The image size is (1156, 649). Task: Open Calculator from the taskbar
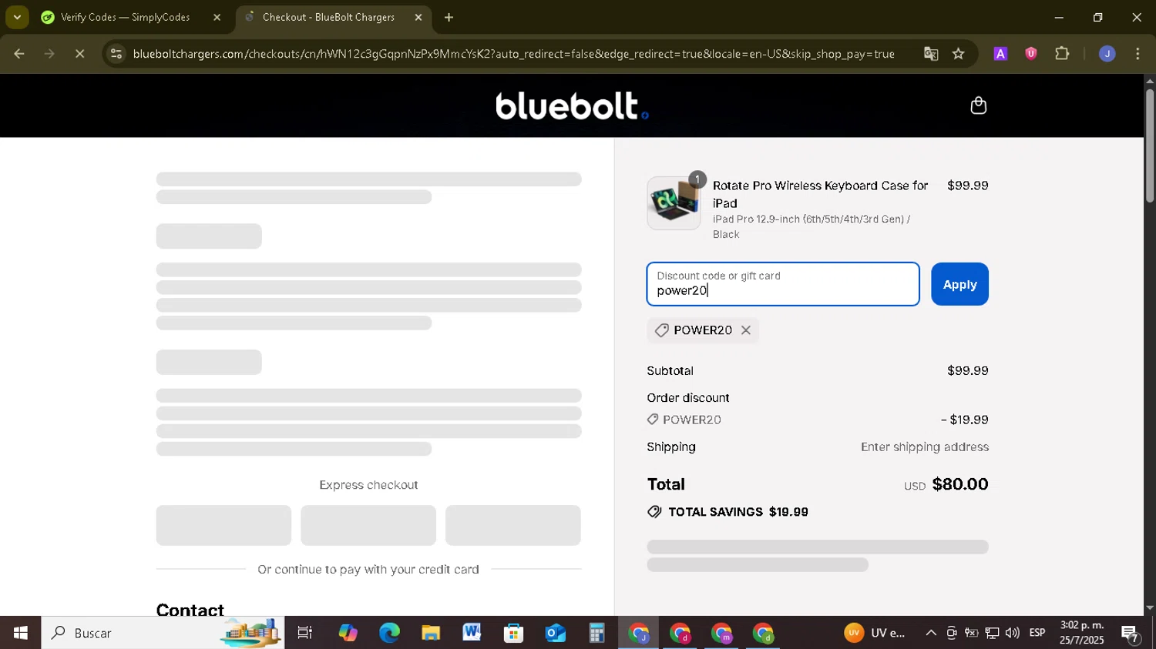point(596,633)
